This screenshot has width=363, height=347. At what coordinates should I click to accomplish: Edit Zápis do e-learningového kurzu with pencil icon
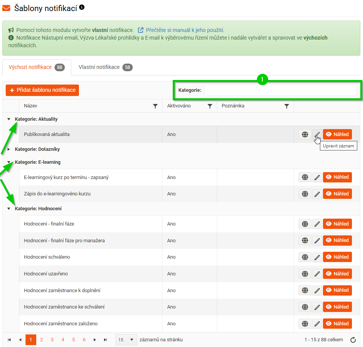click(x=317, y=194)
